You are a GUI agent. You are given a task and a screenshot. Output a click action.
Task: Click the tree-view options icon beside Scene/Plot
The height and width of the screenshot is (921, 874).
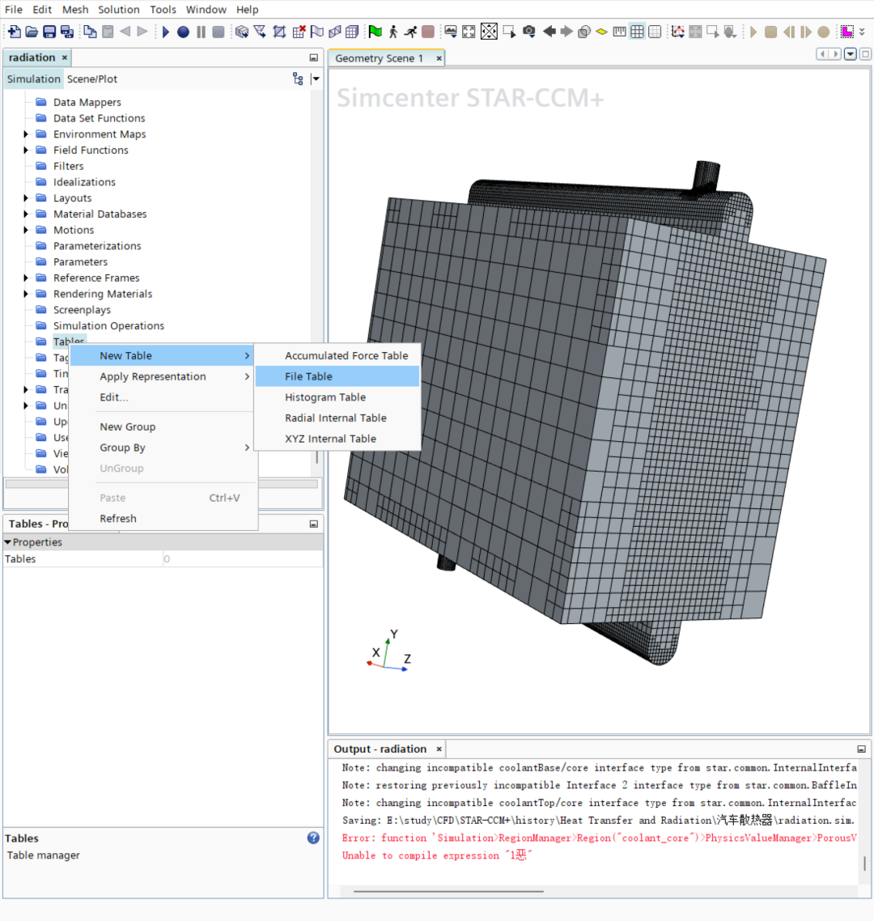(298, 79)
